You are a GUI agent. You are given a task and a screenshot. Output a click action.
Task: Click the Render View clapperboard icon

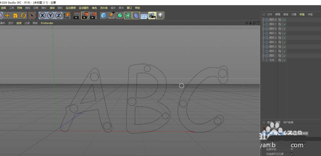77,15
